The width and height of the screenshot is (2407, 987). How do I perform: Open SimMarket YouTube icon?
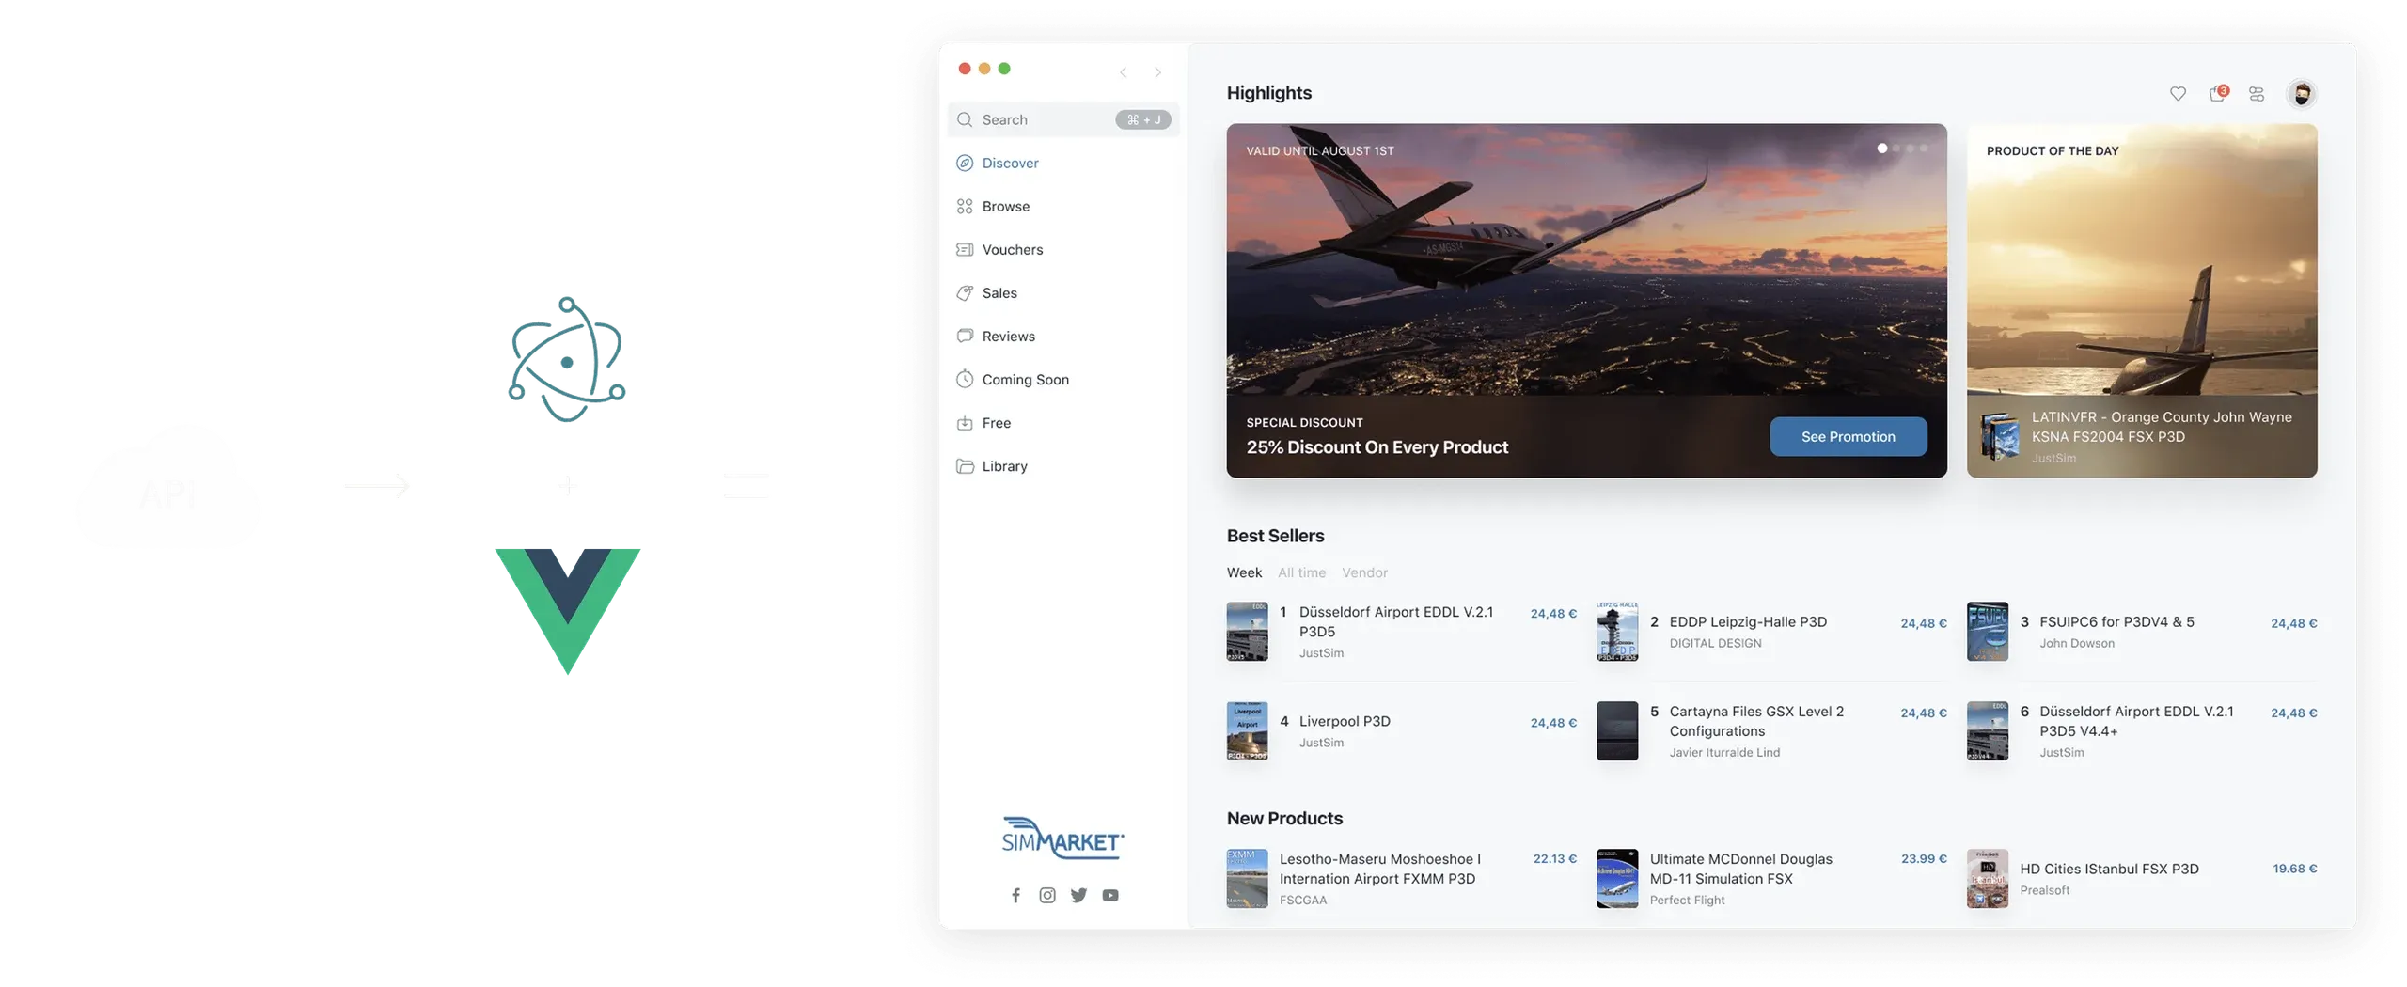[1110, 895]
